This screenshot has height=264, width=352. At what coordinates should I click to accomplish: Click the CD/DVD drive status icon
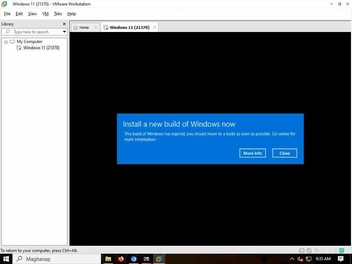[x=309, y=251]
